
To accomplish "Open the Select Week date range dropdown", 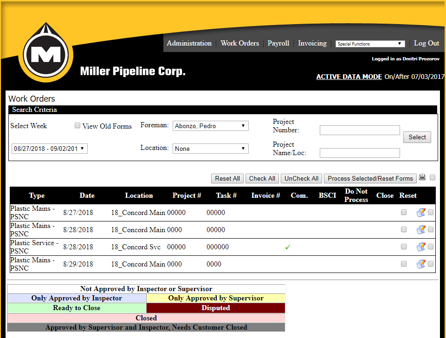I will 50,149.
